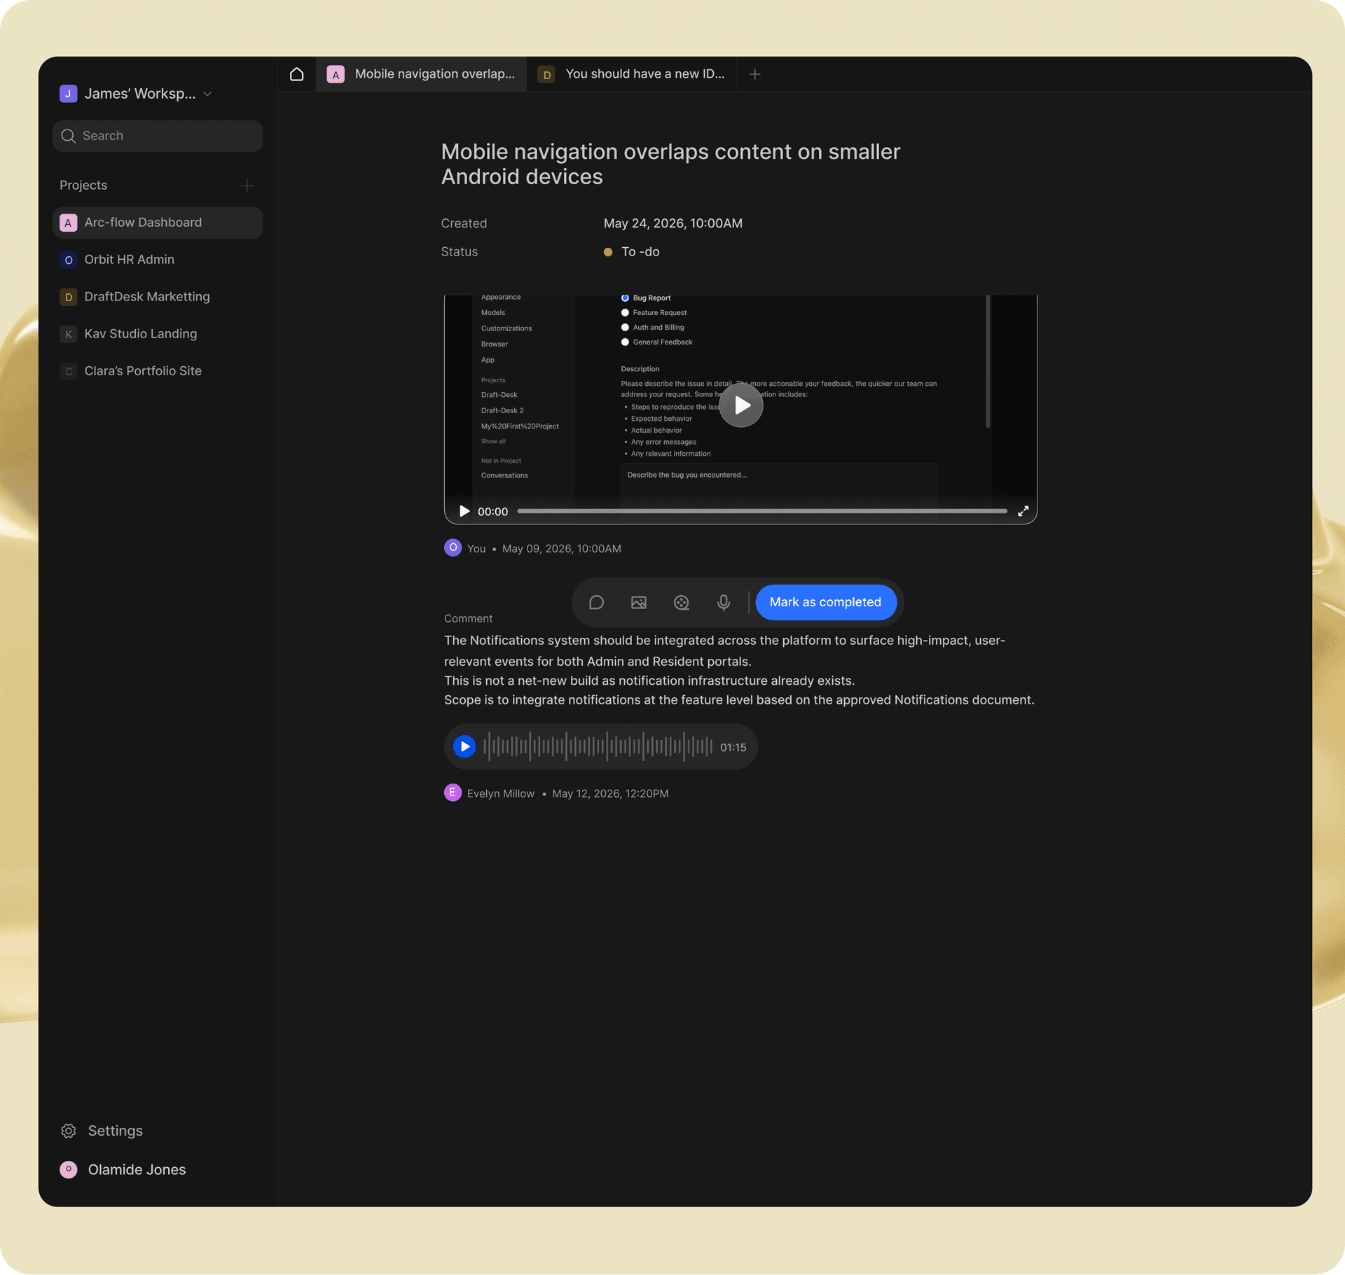The height and width of the screenshot is (1275, 1345).
Task: Click small play icon beside 00:00
Action: click(464, 511)
